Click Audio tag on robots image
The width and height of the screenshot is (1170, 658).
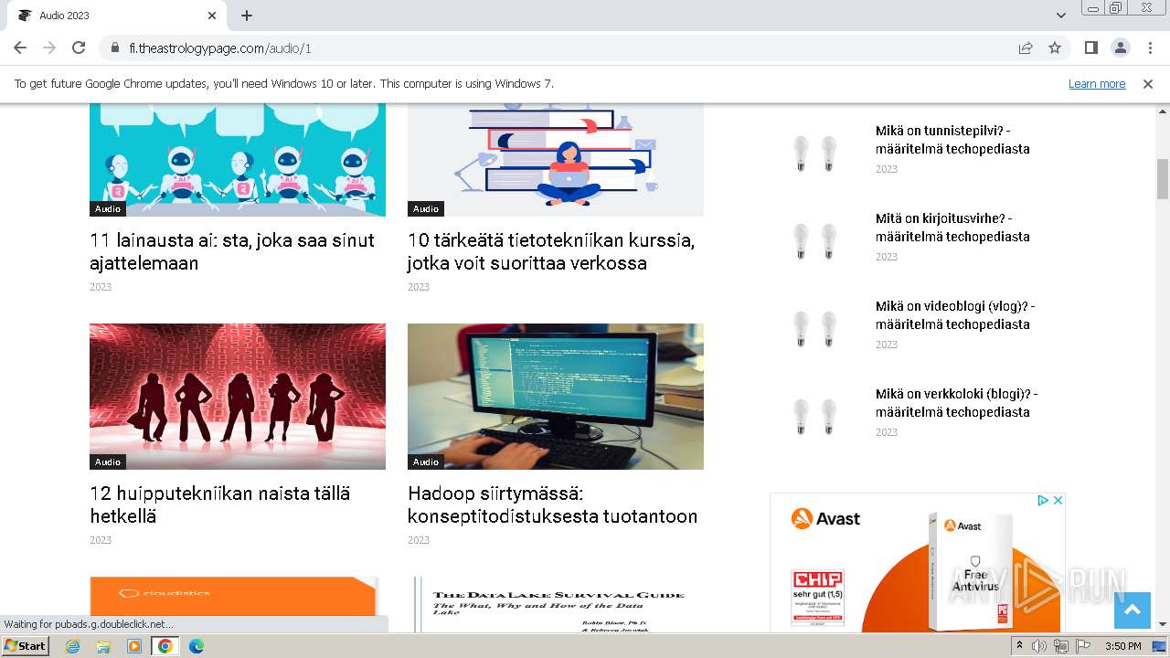click(x=108, y=209)
